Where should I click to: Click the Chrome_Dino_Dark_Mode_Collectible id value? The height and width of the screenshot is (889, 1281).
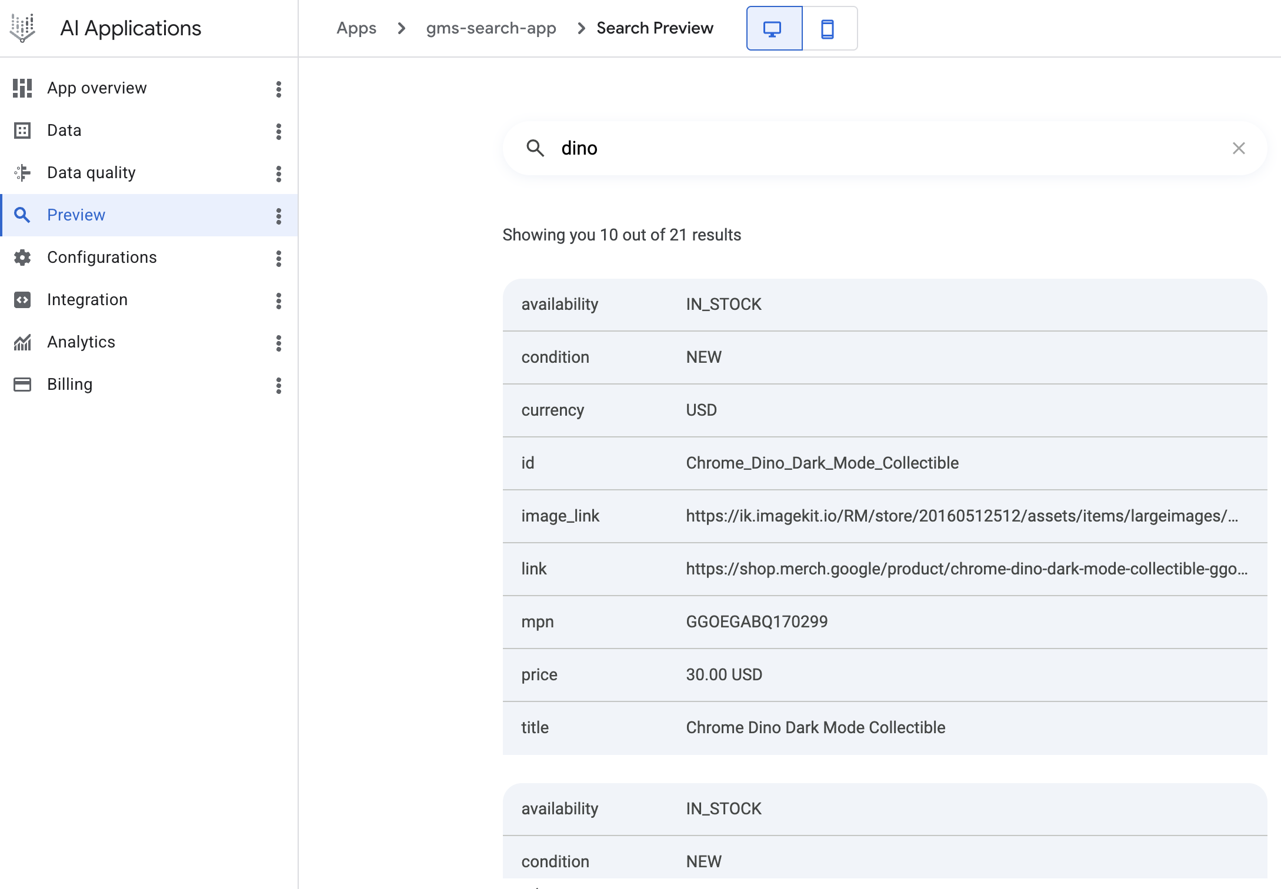(x=822, y=463)
